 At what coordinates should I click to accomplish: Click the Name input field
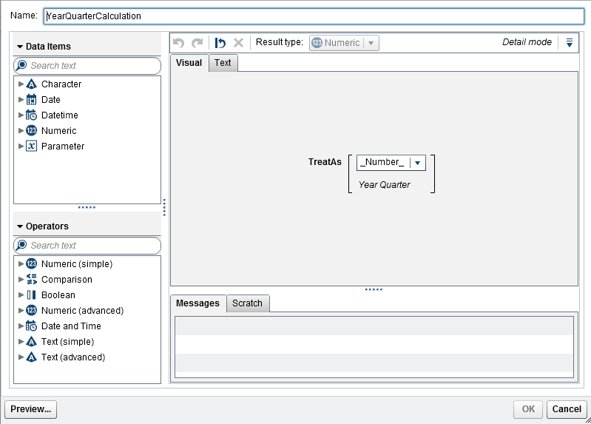tap(314, 16)
